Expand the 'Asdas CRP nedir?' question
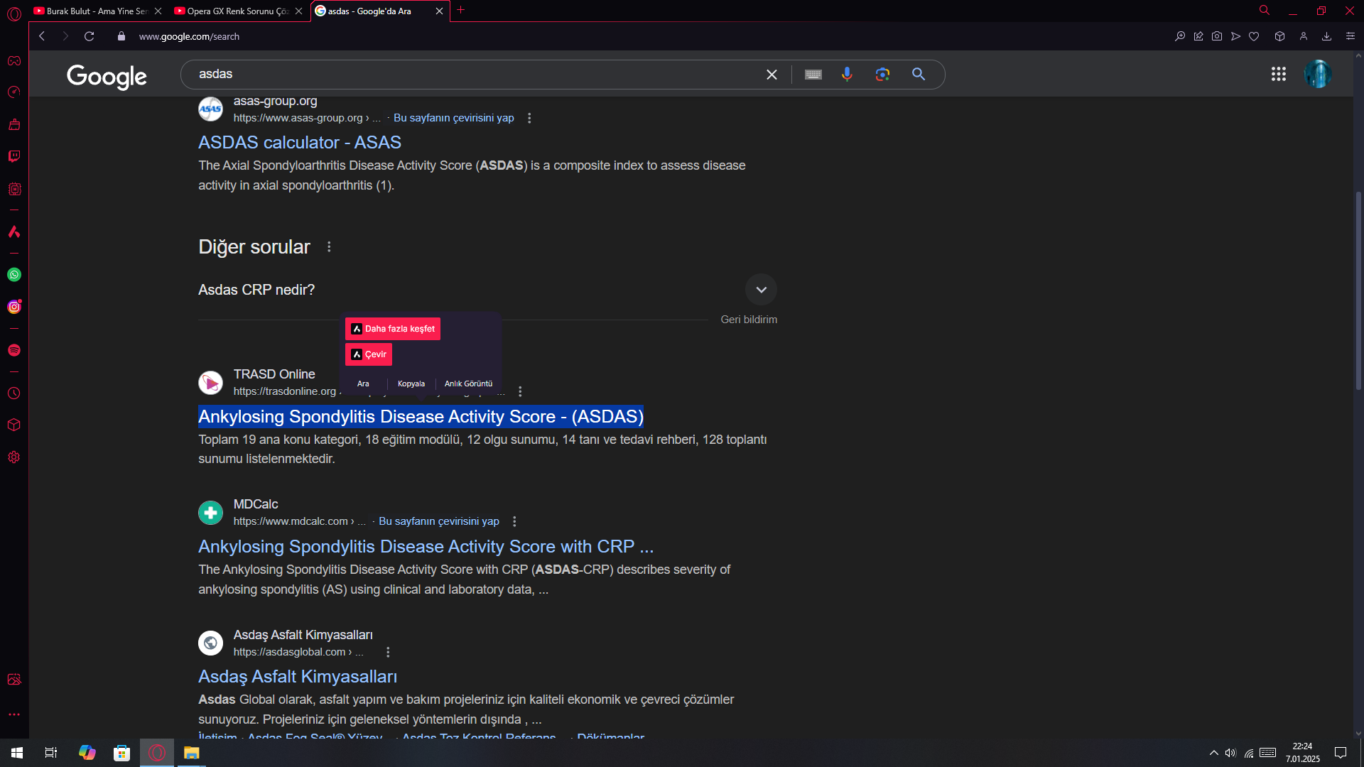Image resolution: width=1364 pixels, height=767 pixels. pyautogui.click(x=761, y=290)
